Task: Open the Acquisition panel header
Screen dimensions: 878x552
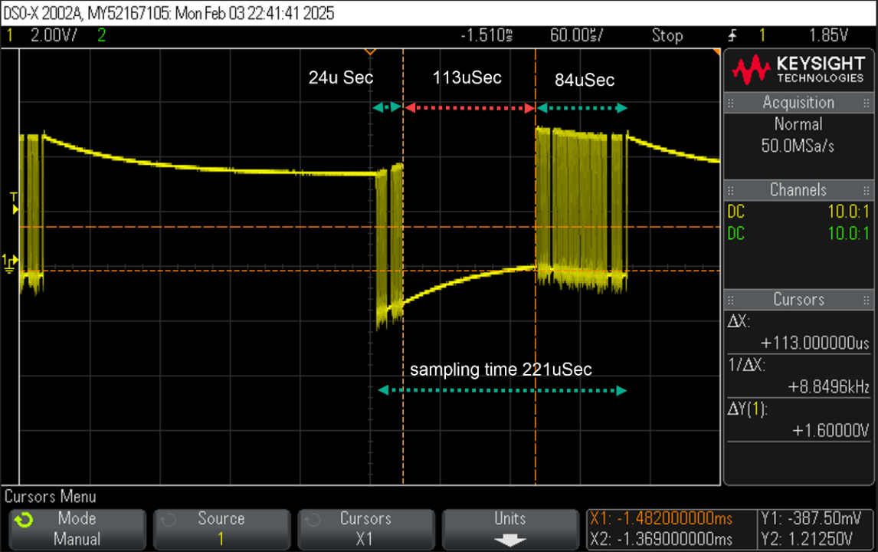Action: tap(798, 103)
